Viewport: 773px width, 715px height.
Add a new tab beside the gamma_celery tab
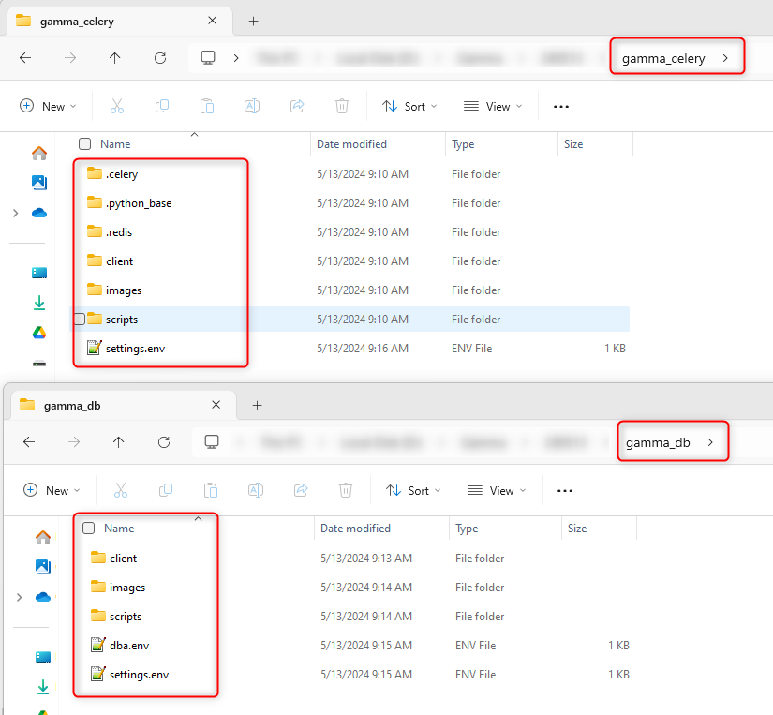tap(253, 21)
